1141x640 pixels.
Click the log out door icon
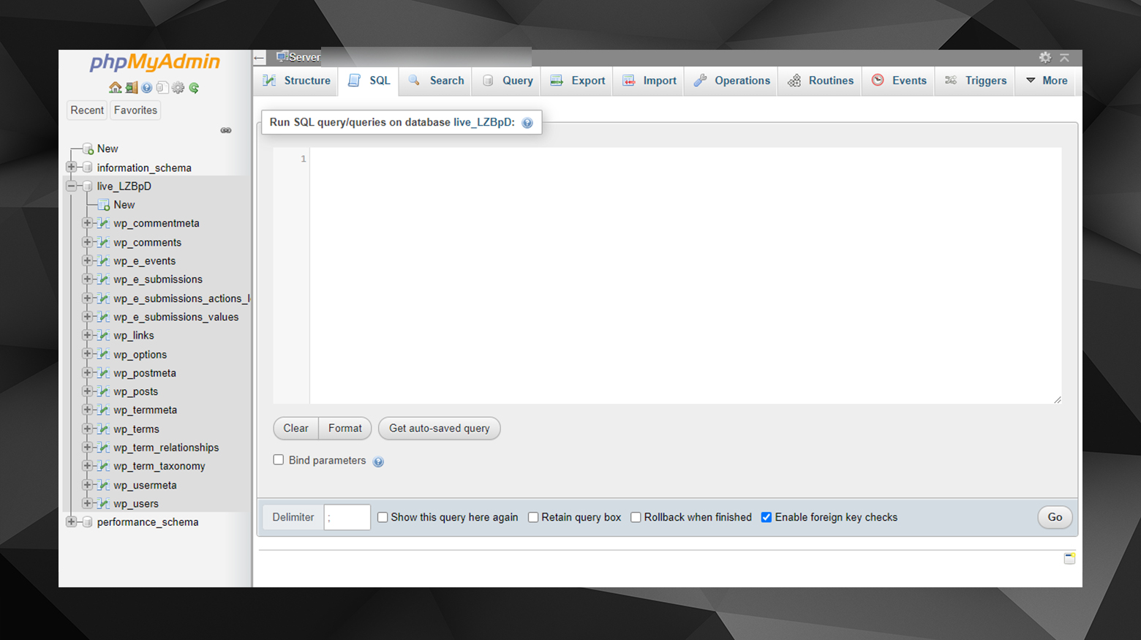(131, 88)
